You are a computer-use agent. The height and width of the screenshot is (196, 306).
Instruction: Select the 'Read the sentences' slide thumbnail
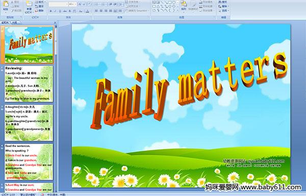coord(29,162)
